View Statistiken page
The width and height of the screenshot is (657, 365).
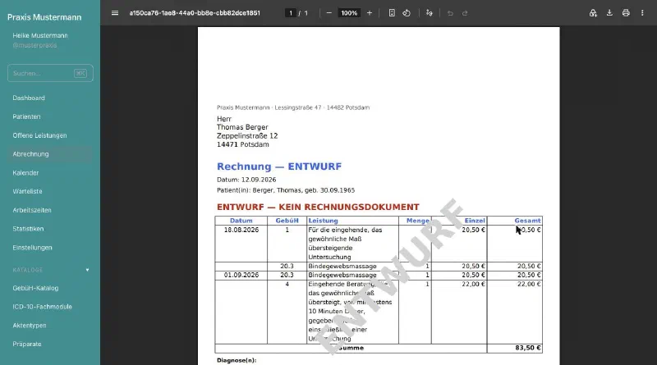click(x=28, y=229)
